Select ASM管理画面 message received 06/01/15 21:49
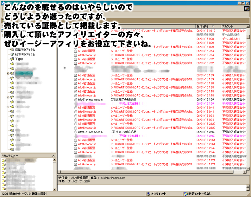251x197 pixels. pos(160,148)
